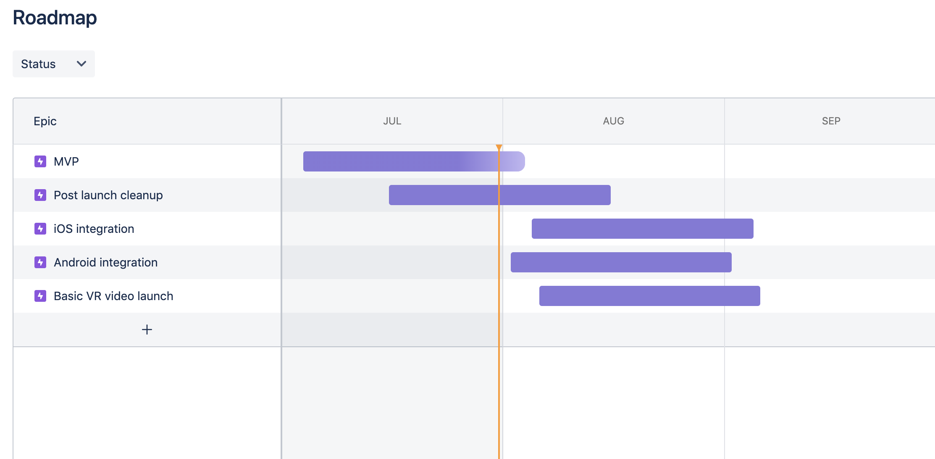
Task: Add a new epic with plus icon
Action: (147, 330)
